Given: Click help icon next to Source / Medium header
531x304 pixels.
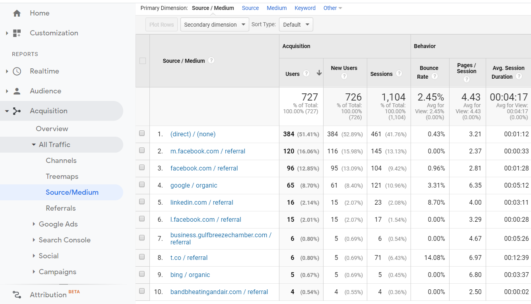Looking at the screenshot, I should [211, 60].
